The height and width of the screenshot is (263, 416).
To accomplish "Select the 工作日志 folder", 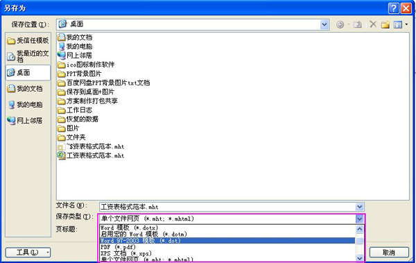I will tap(75, 110).
